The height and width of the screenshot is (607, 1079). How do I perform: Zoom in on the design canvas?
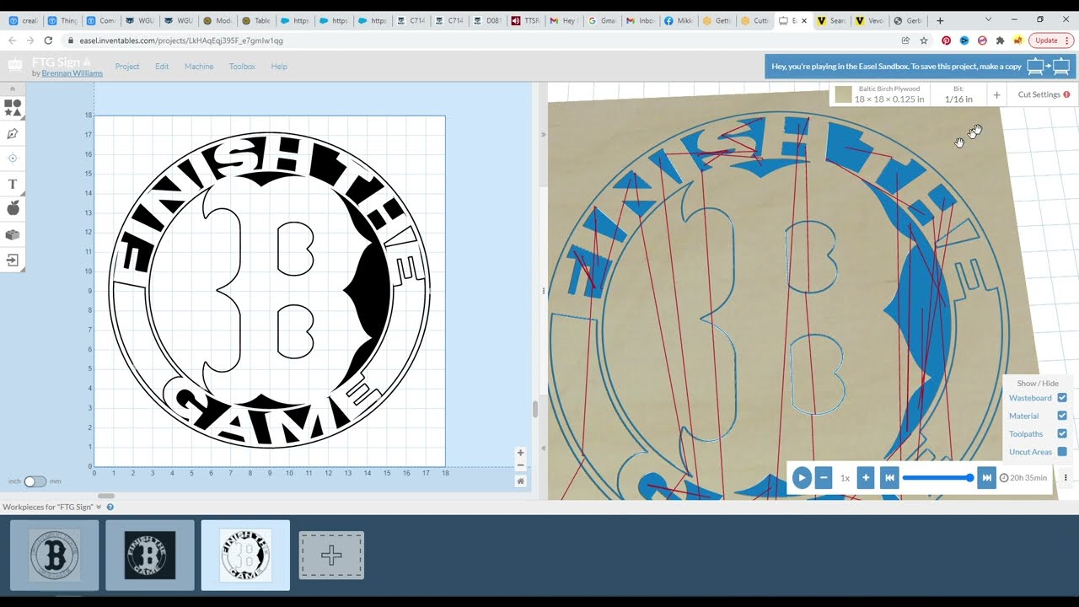tap(520, 453)
